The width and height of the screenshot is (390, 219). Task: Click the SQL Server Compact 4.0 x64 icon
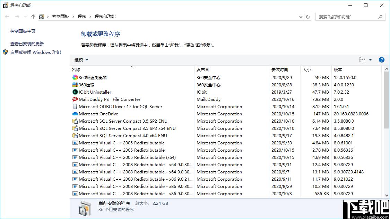[75, 135]
